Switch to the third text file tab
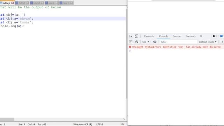Image resolution: width=224 pixels, height=126 pixels. [x=36, y=3]
